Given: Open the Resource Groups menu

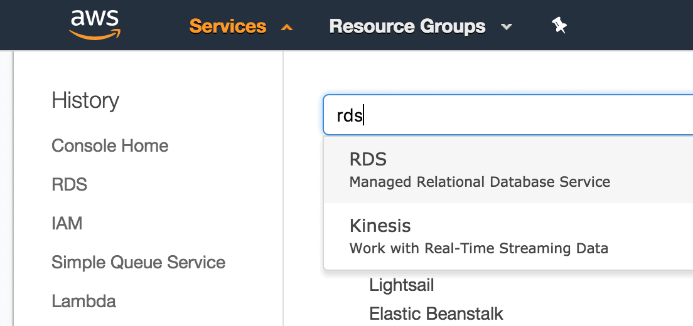Looking at the screenshot, I should (407, 26).
